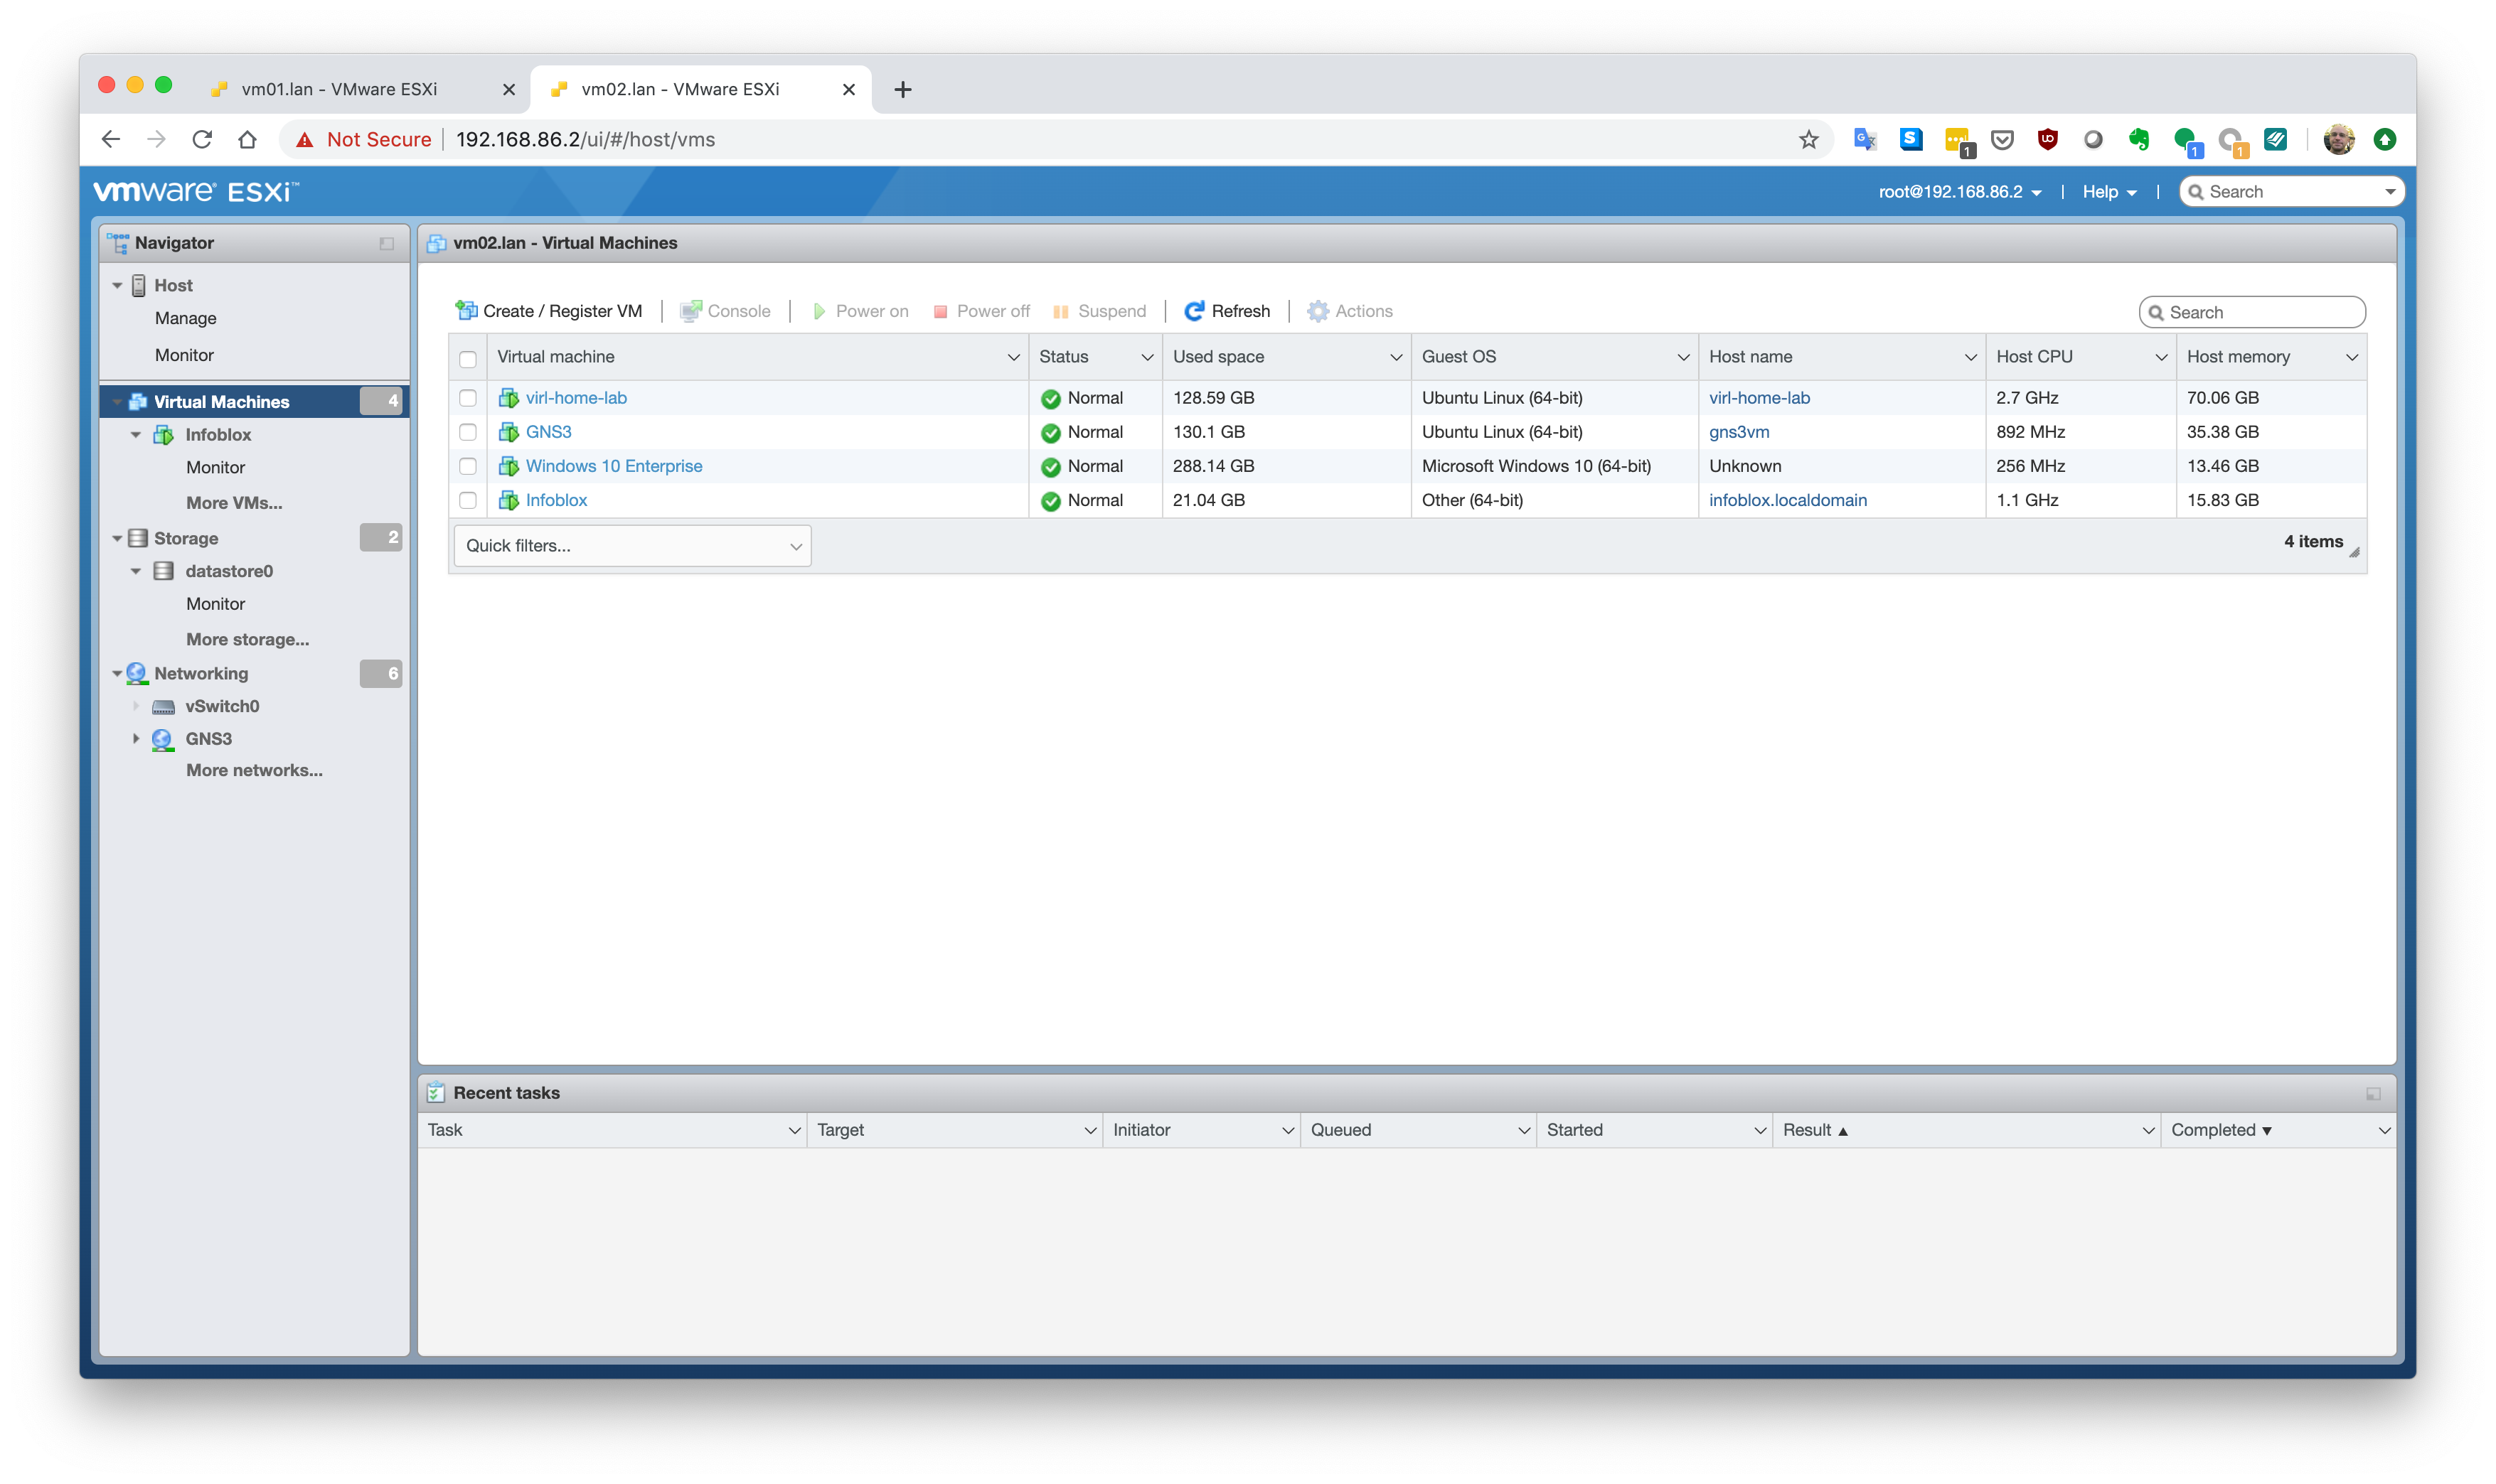Check the virl-home-lab row checkbox
Screen dimensions: 2496x1484
467,398
